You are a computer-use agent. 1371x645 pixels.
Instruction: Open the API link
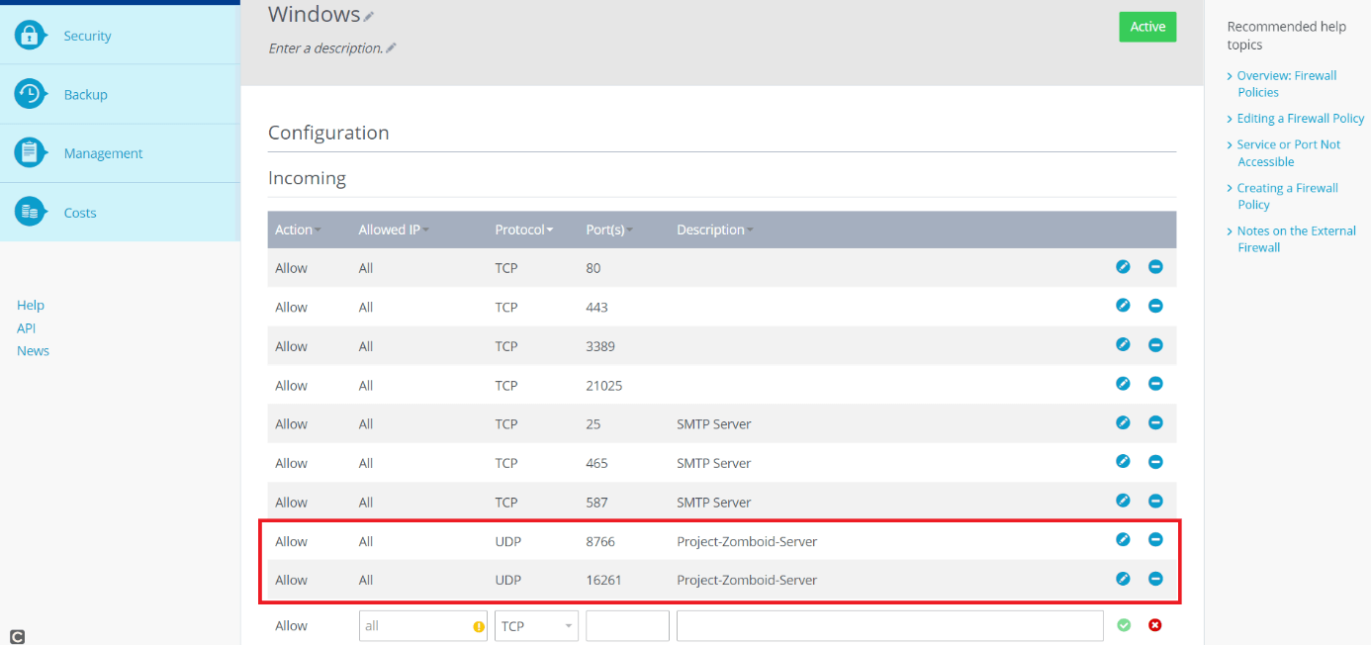(x=26, y=327)
